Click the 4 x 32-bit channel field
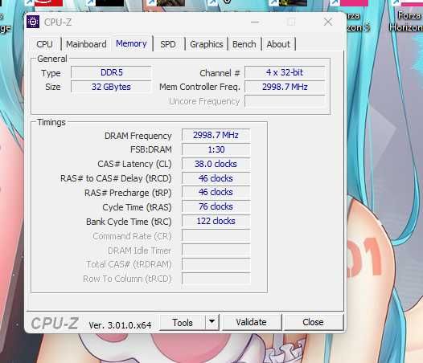 [285, 72]
